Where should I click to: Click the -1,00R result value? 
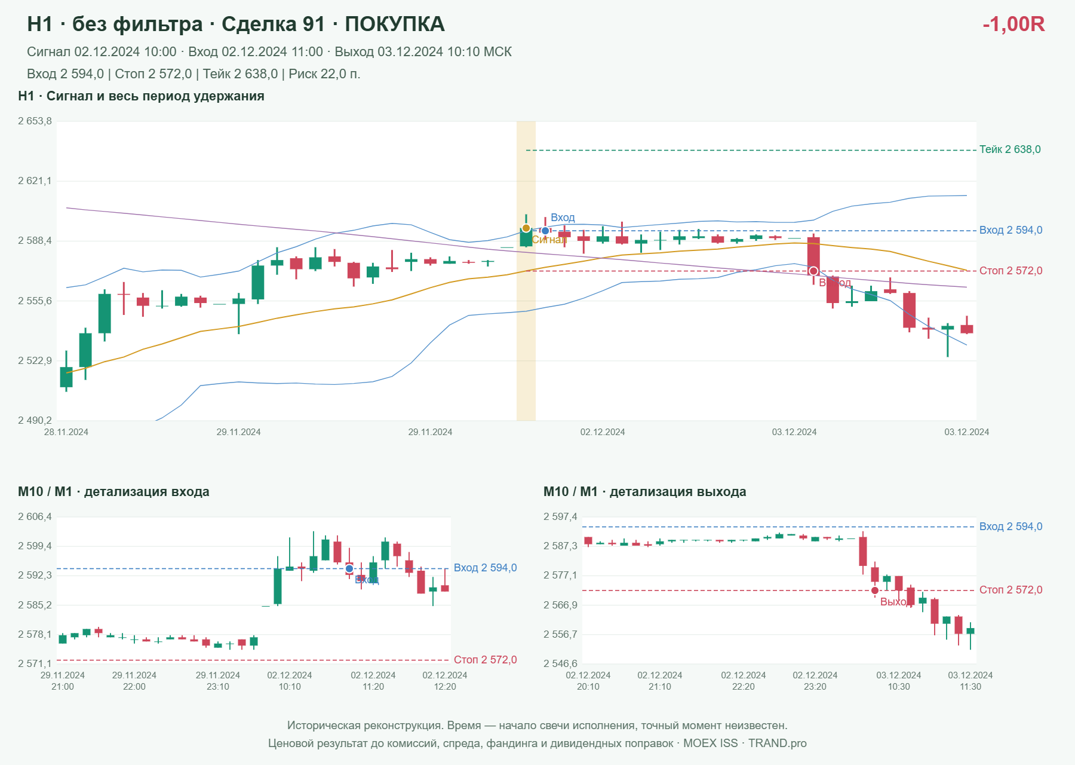pos(1013,24)
